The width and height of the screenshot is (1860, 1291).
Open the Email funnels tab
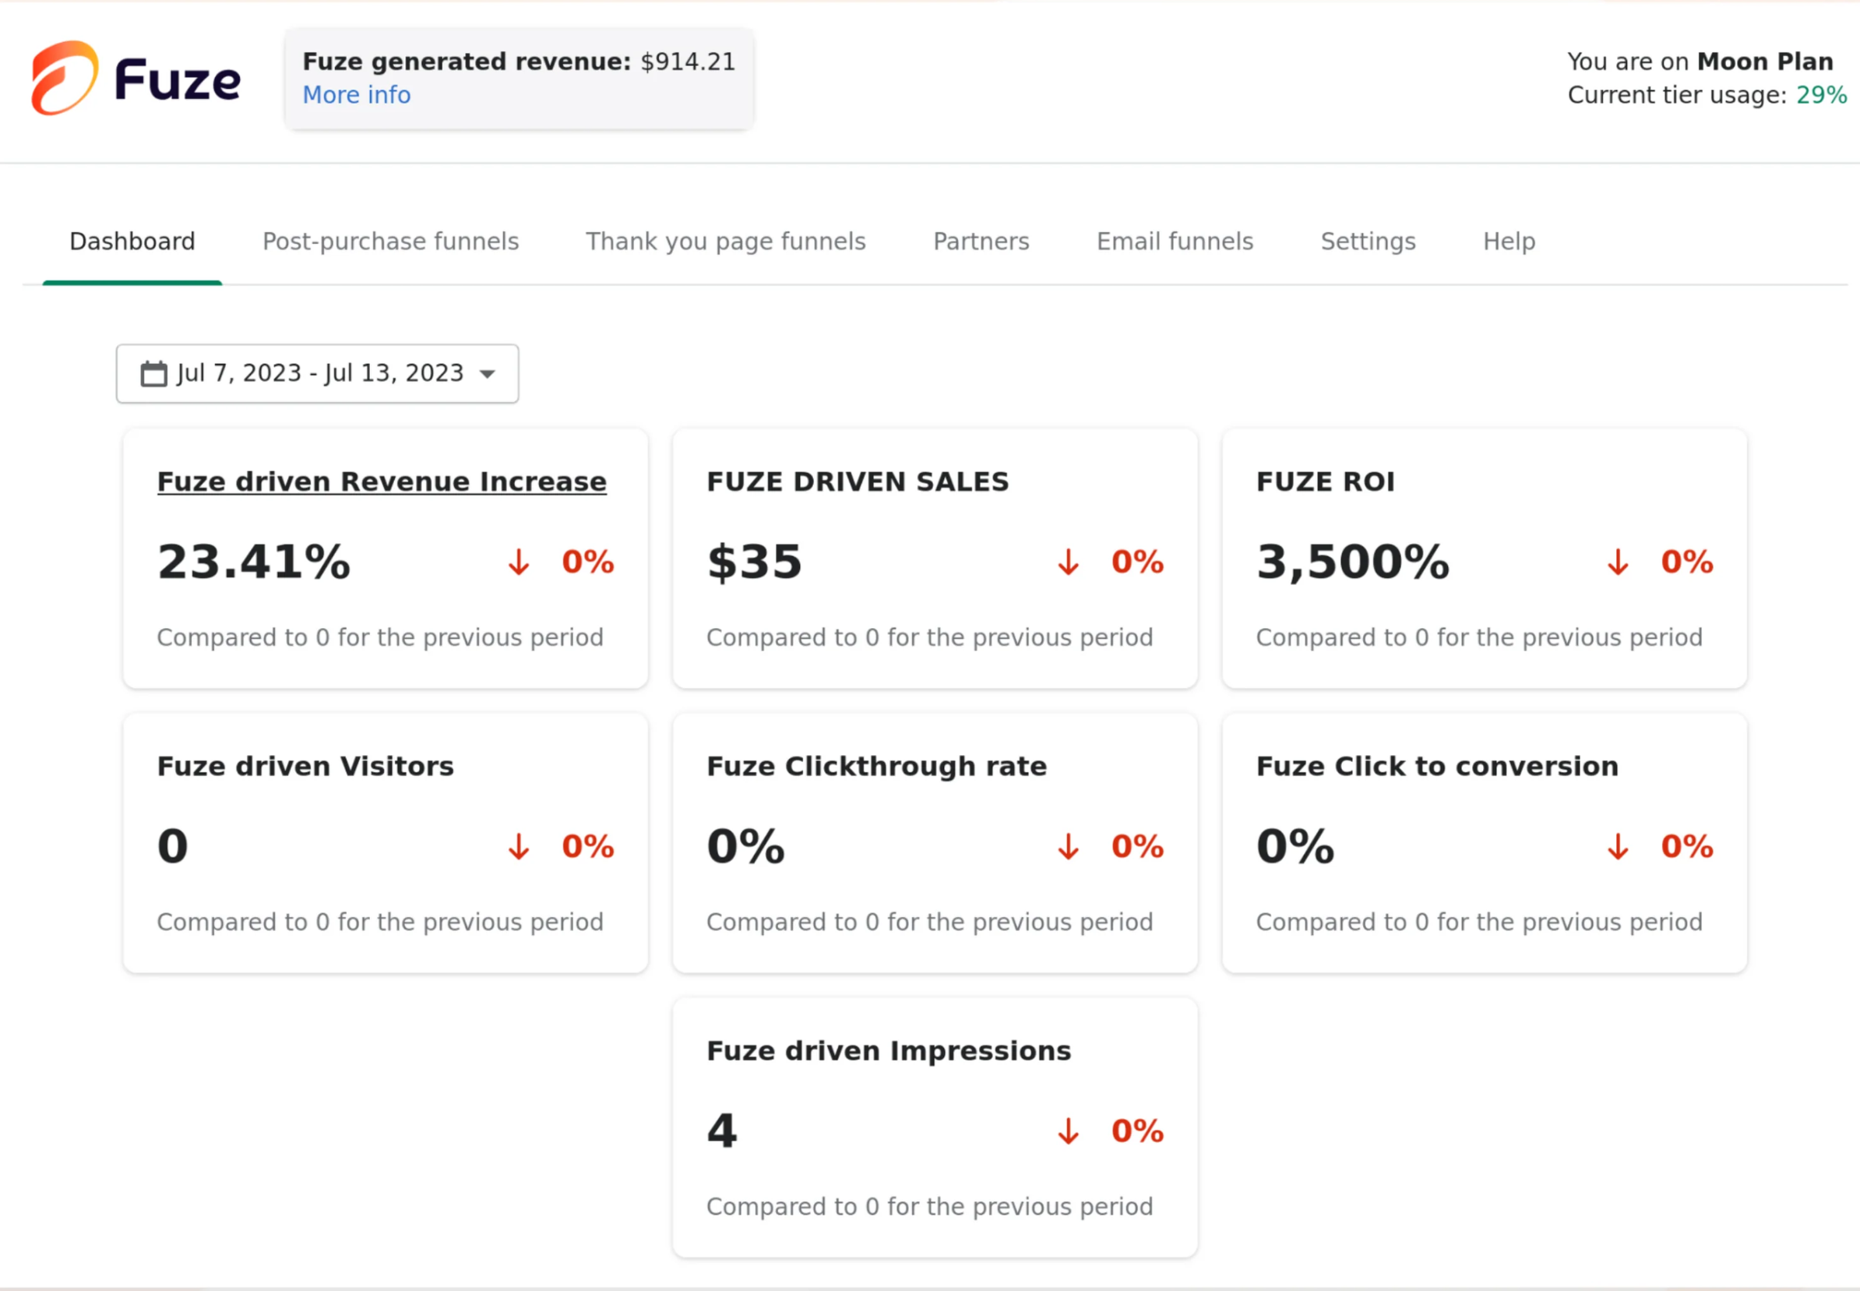tap(1175, 241)
